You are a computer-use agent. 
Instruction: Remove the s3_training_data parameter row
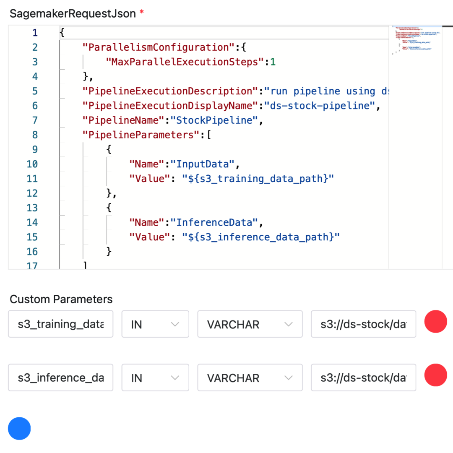435,321
